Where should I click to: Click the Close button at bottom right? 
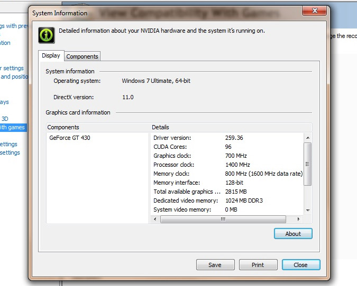pos(301,265)
